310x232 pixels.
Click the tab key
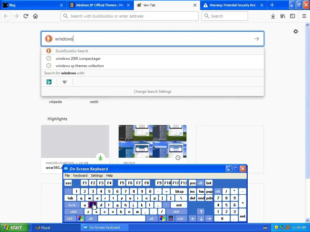(x=70, y=198)
